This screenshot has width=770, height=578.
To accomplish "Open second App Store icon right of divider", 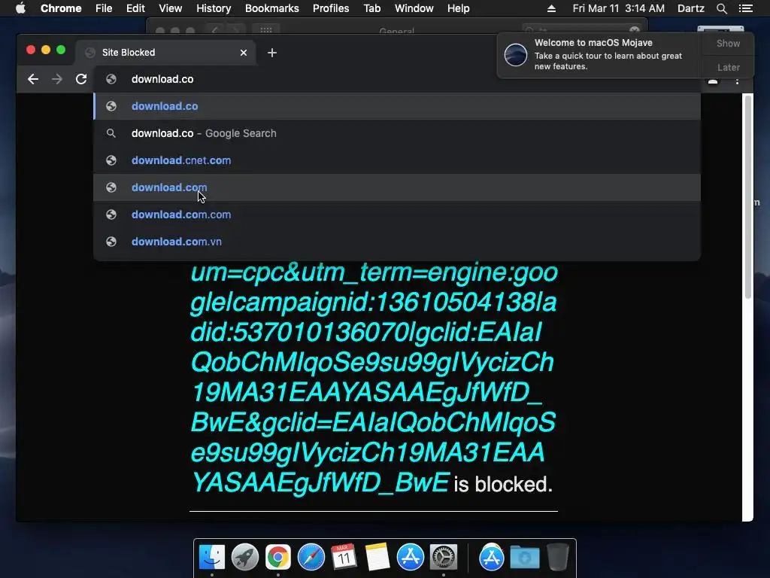I will point(492,557).
